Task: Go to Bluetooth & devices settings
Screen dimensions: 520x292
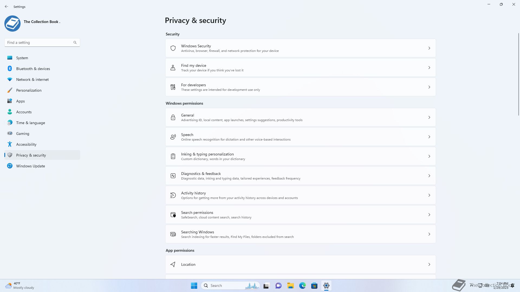Action: pyautogui.click(x=33, y=69)
